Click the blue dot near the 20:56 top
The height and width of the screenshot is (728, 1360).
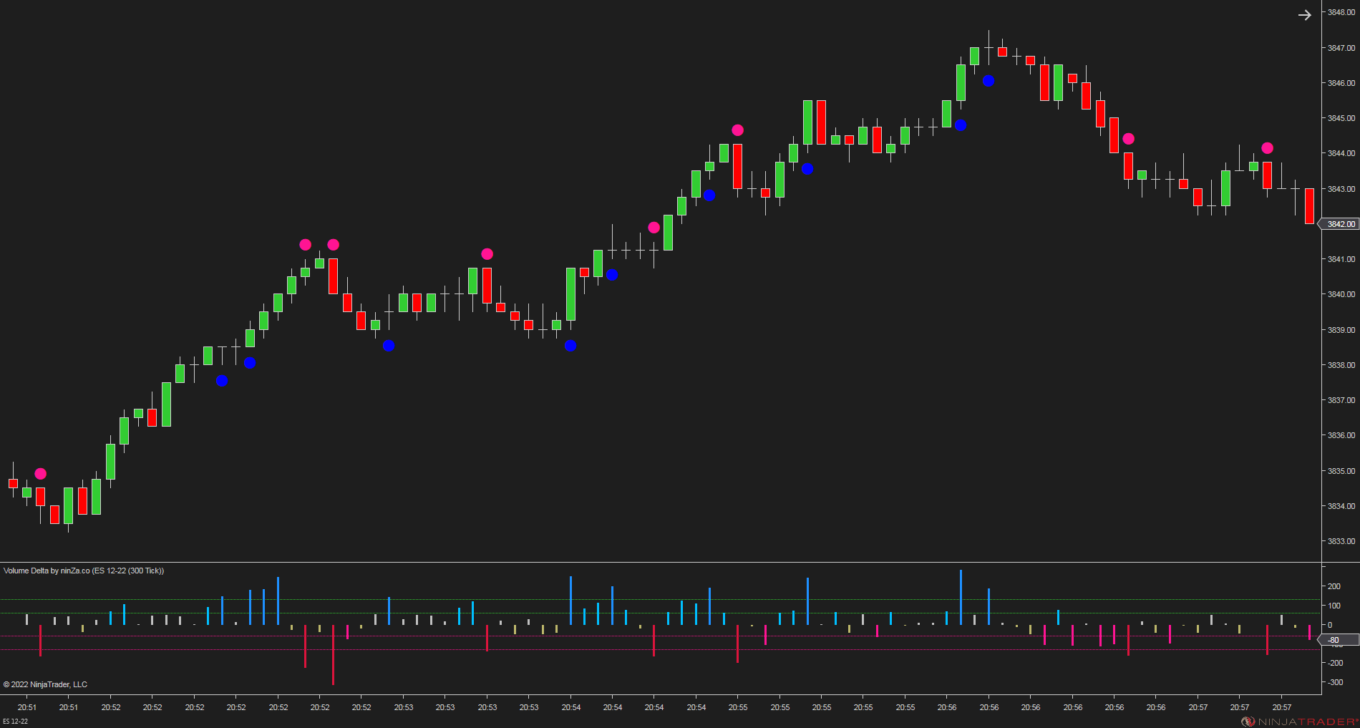click(989, 81)
